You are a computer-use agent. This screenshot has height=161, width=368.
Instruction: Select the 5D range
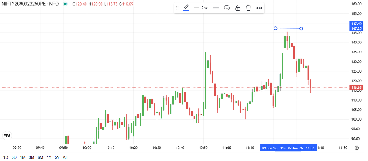click(x=14, y=157)
